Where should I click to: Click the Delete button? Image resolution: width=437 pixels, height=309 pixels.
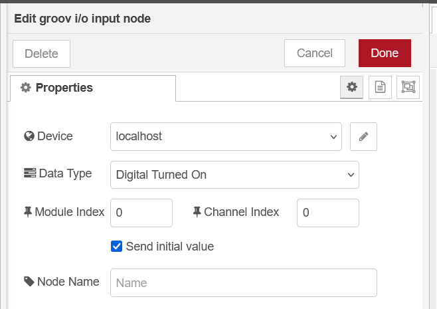pos(42,54)
